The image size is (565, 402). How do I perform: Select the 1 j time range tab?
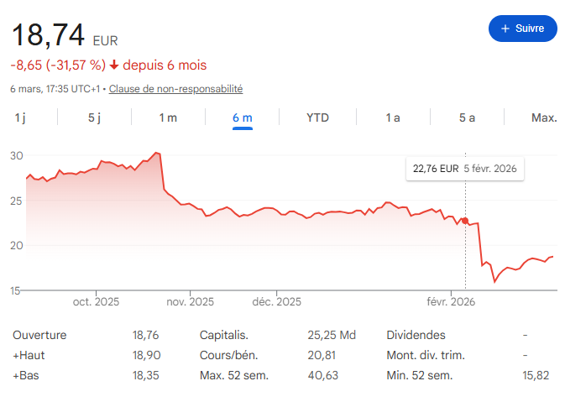click(x=20, y=117)
